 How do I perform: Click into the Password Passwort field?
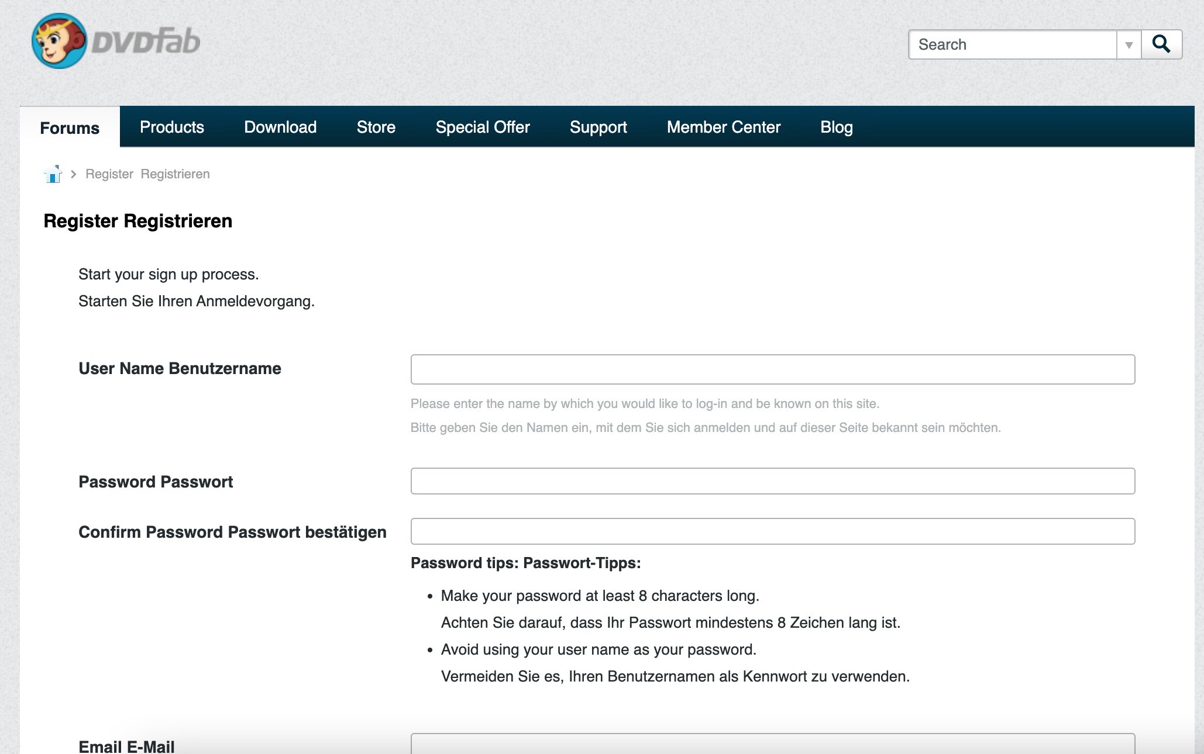(x=773, y=481)
